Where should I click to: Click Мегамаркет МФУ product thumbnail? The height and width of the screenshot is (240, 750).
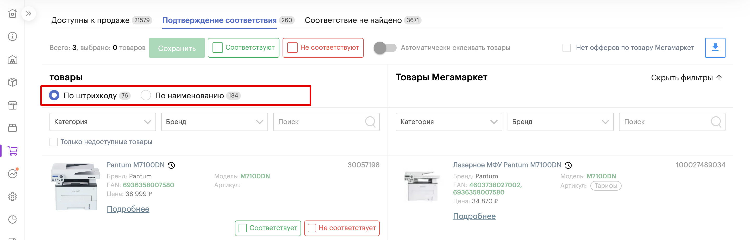coord(422,186)
